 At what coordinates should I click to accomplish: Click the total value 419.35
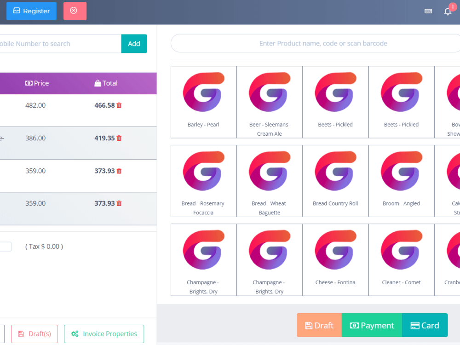pos(104,138)
